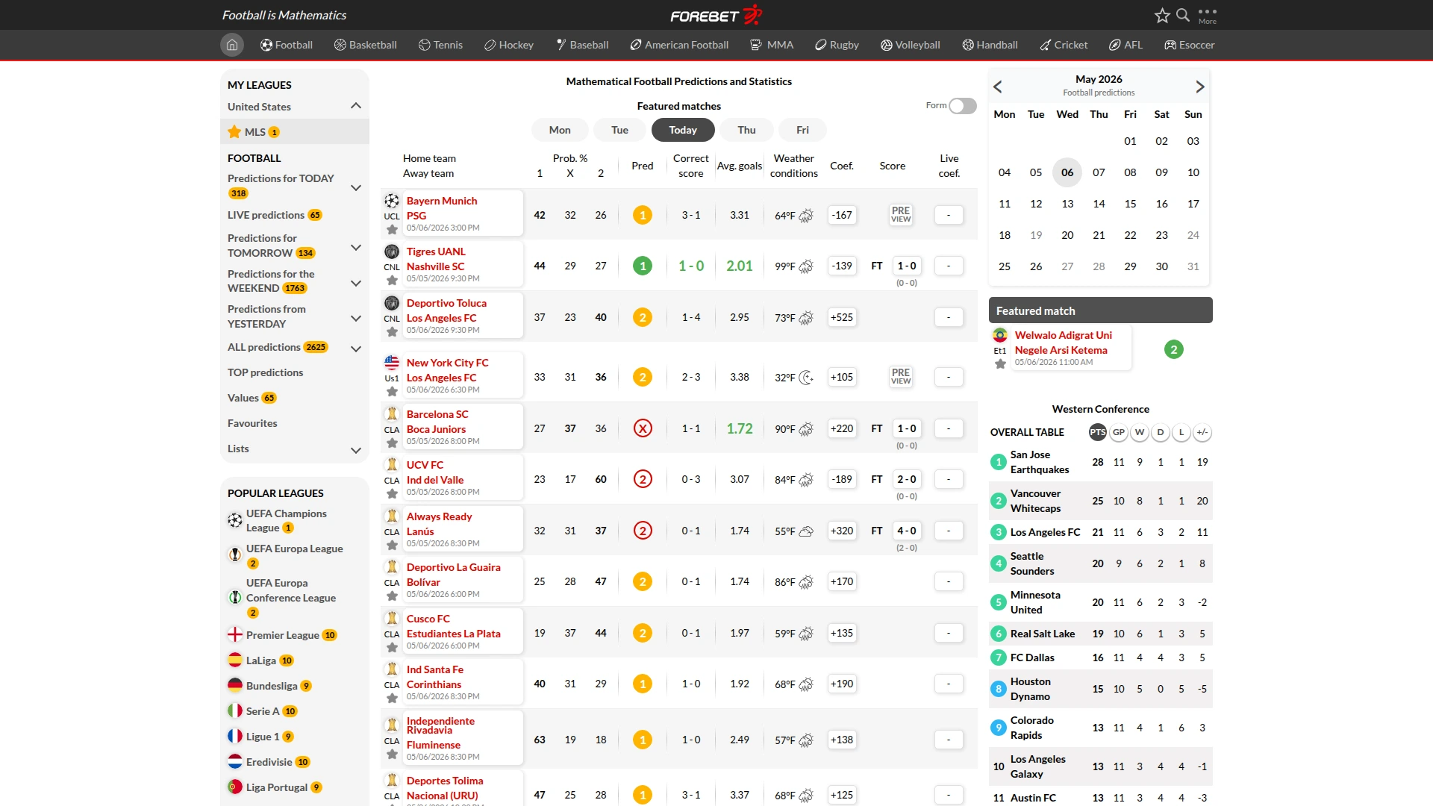Expand the Lists section

point(356,450)
